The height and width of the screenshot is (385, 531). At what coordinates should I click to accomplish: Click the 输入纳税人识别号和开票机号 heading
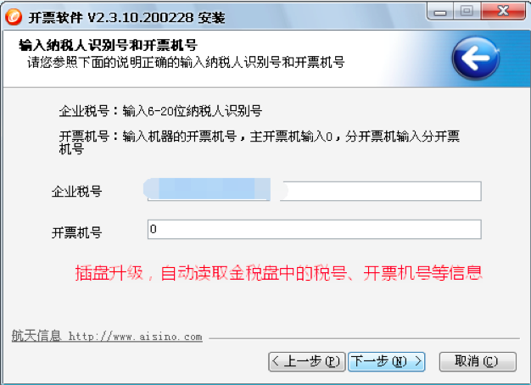pyautogui.click(x=108, y=45)
